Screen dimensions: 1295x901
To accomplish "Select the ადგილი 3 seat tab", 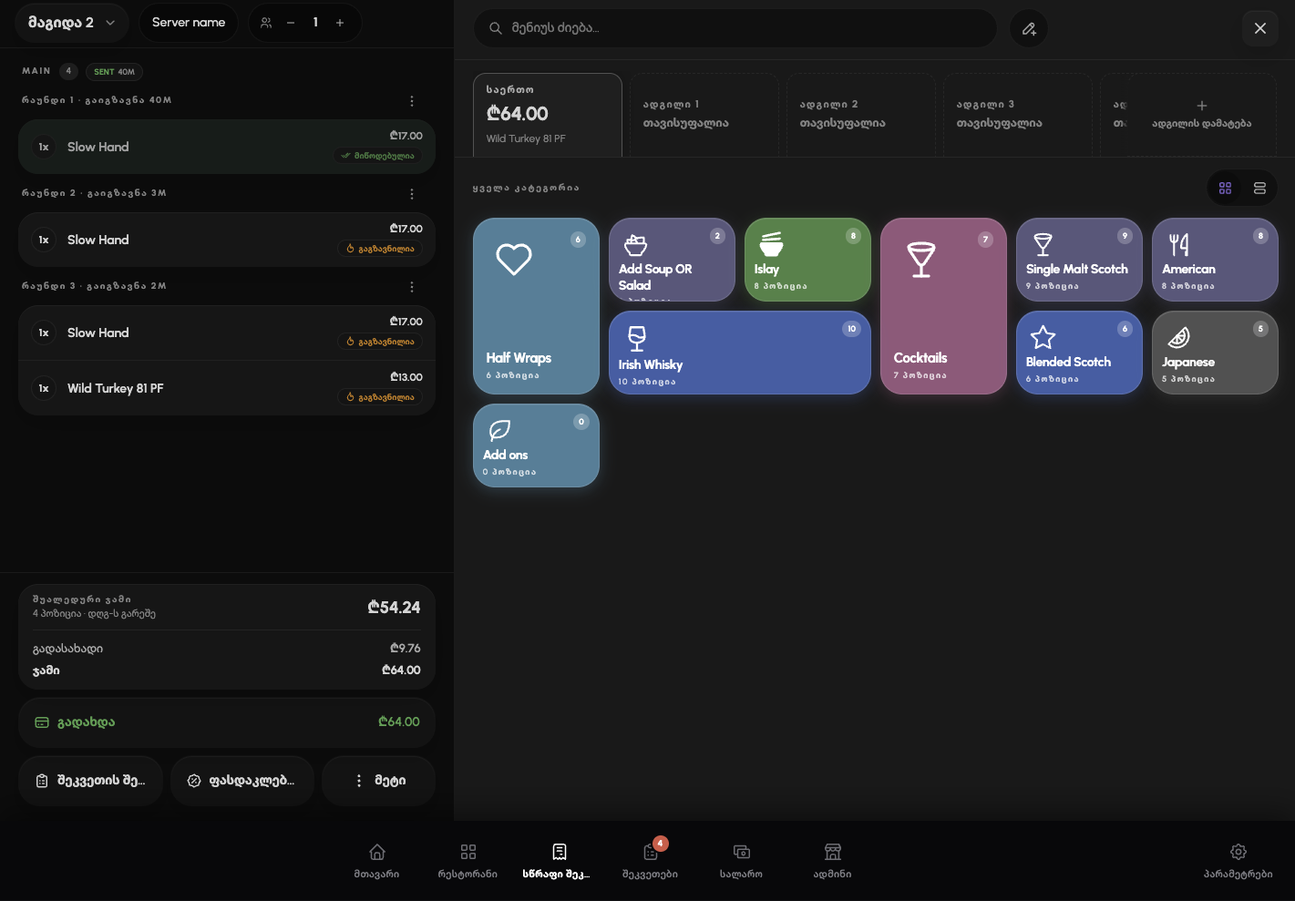I will coord(1018,115).
